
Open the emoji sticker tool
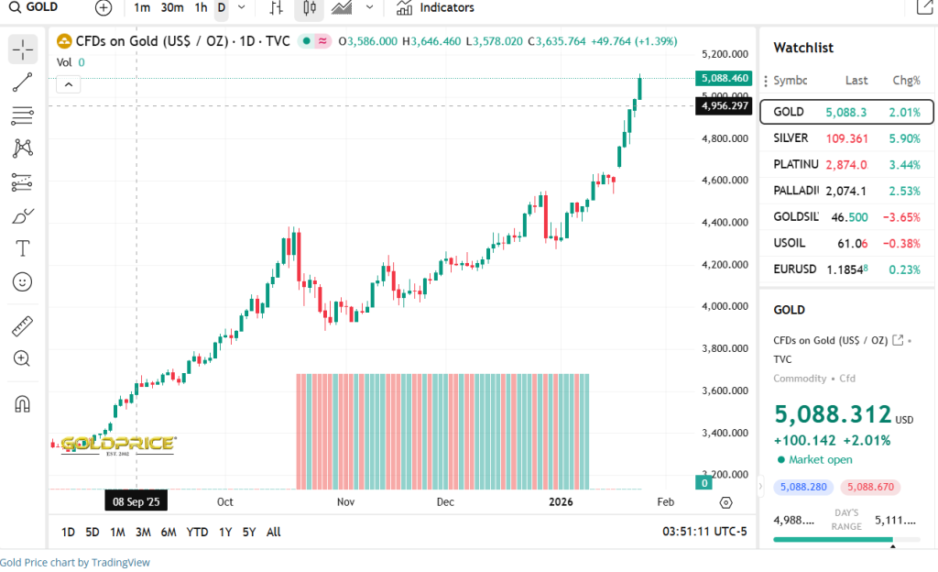click(x=22, y=280)
